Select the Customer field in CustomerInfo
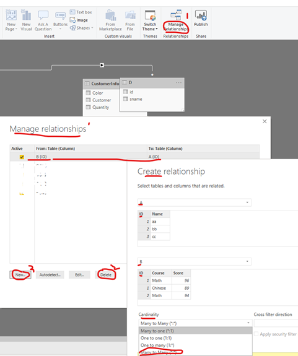The height and width of the screenshot is (356, 298). [99, 100]
